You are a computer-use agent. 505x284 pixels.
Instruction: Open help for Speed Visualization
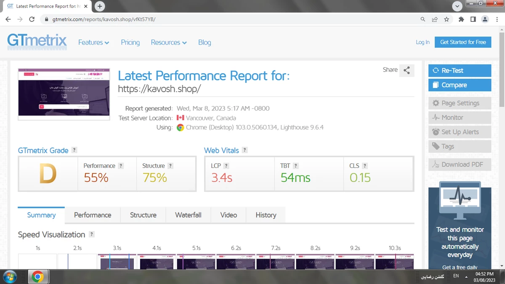click(91, 234)
